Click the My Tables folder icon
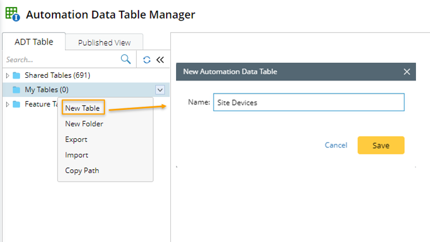This screenshot has height=242, width=430. tap(16, 90)
